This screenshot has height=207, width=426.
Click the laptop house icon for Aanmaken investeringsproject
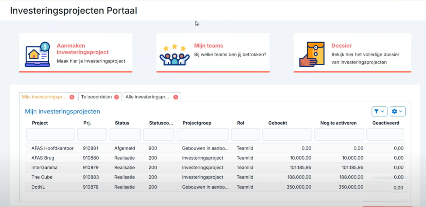click(37, 54)
